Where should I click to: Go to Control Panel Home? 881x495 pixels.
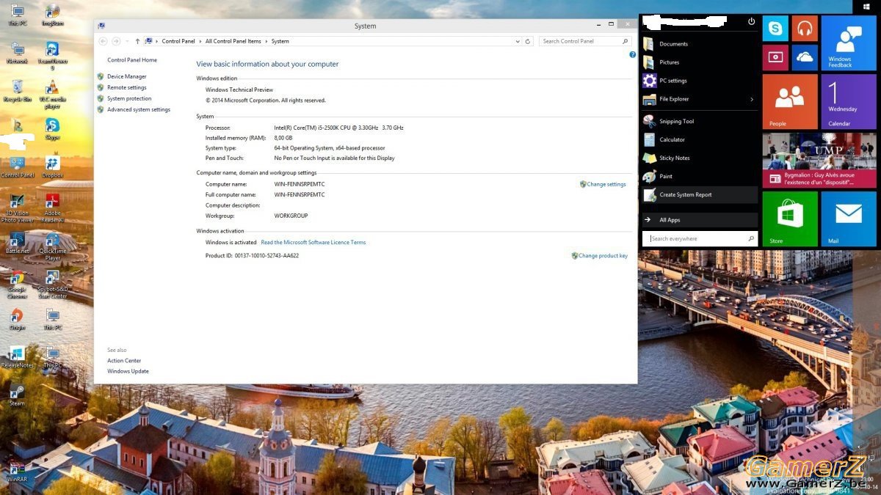pyautogui.click(x=132, y=60)
